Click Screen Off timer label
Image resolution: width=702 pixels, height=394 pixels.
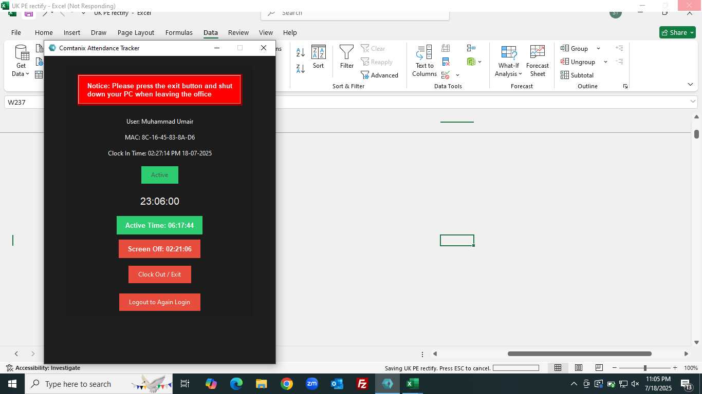tap(160, 249)
